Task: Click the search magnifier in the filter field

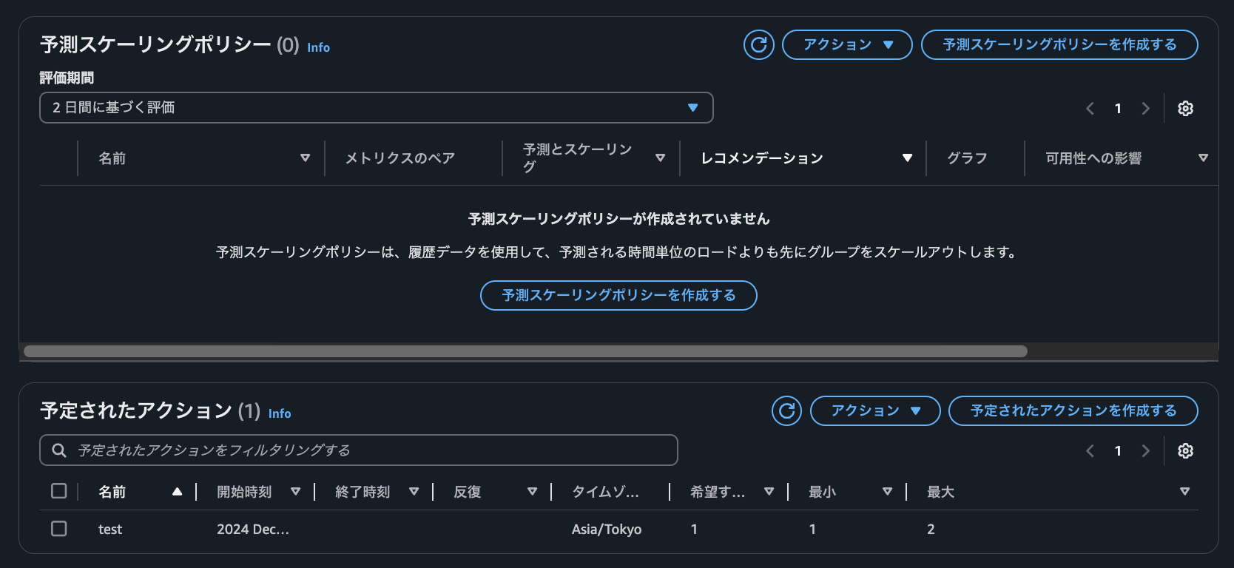Action: [58, 450]
